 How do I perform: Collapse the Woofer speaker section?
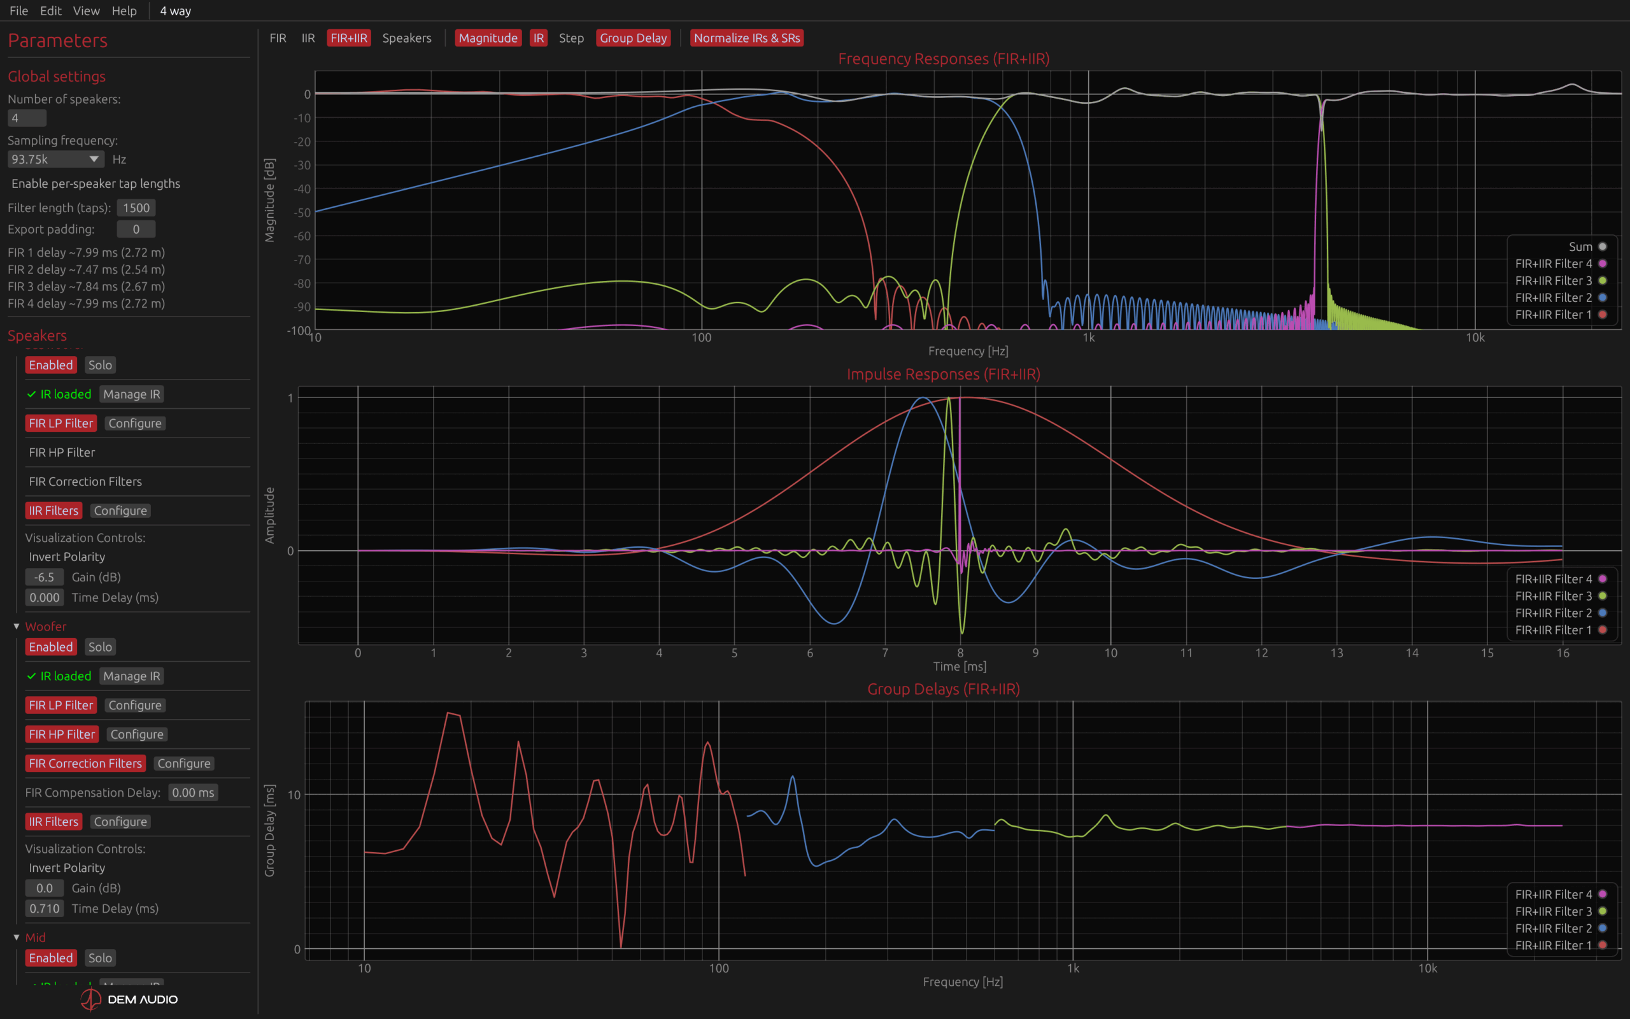(16, 626)
